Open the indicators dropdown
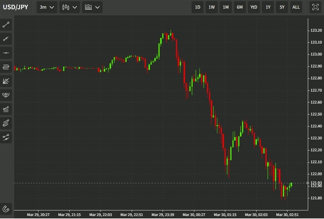The height and width of the screenshot is (219, 324). [93, 7]
